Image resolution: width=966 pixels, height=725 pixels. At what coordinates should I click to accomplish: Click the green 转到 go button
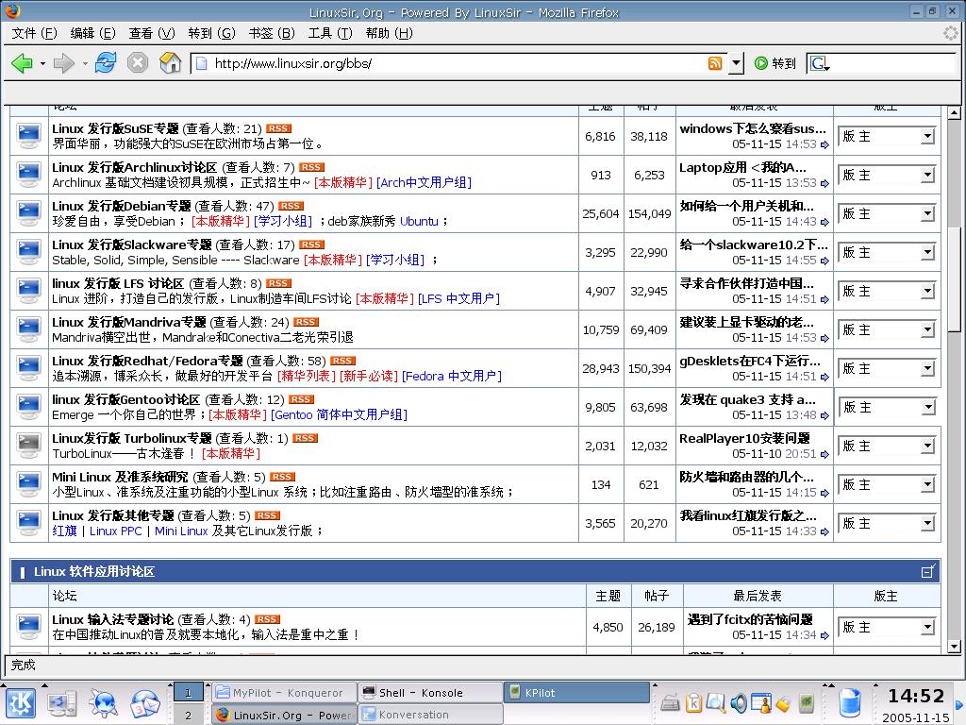point(775,63)
